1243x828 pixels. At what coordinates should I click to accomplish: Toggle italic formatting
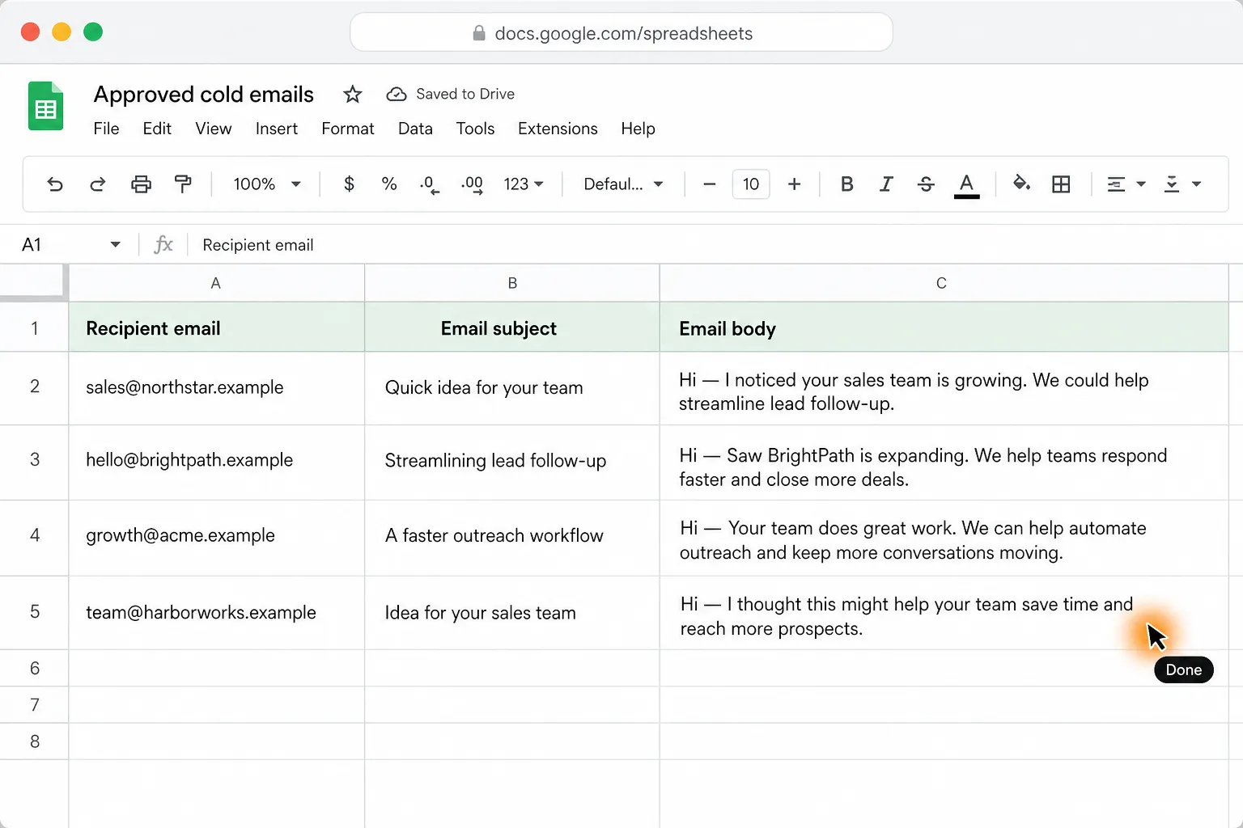click(x=886, y=184)
